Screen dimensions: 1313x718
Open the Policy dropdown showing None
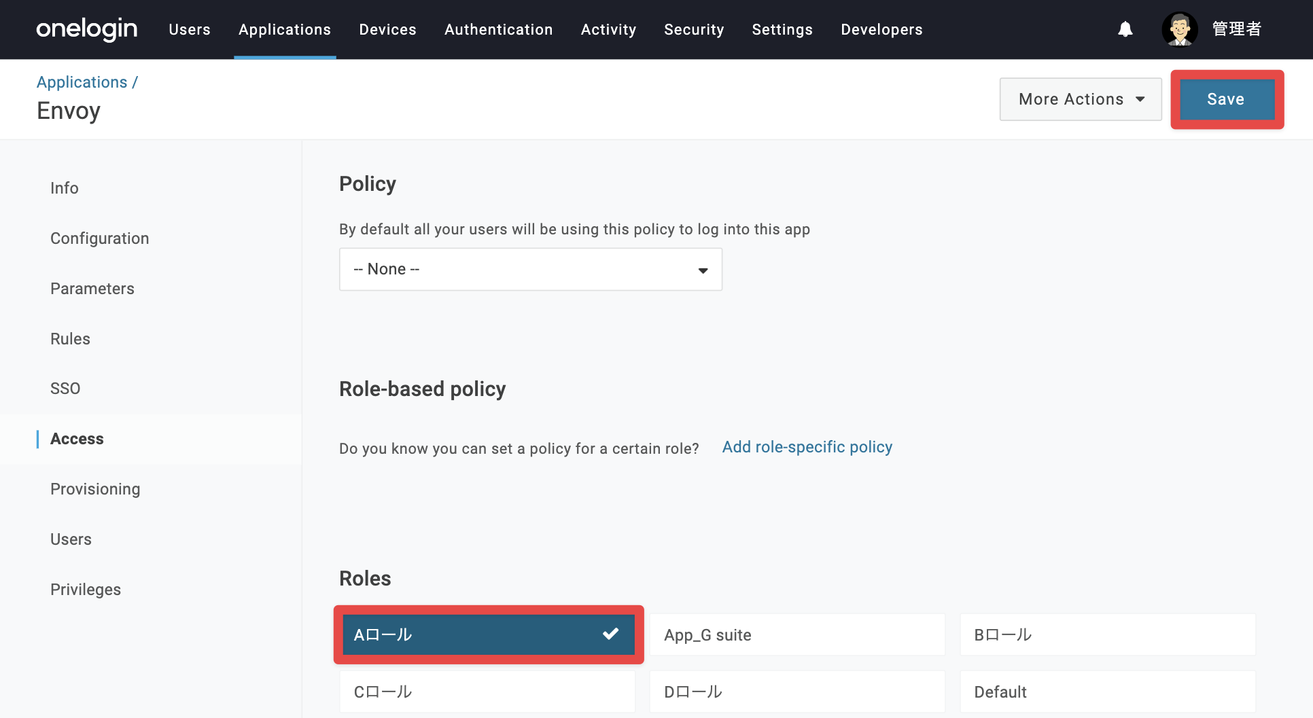click(x=531, y=270)
